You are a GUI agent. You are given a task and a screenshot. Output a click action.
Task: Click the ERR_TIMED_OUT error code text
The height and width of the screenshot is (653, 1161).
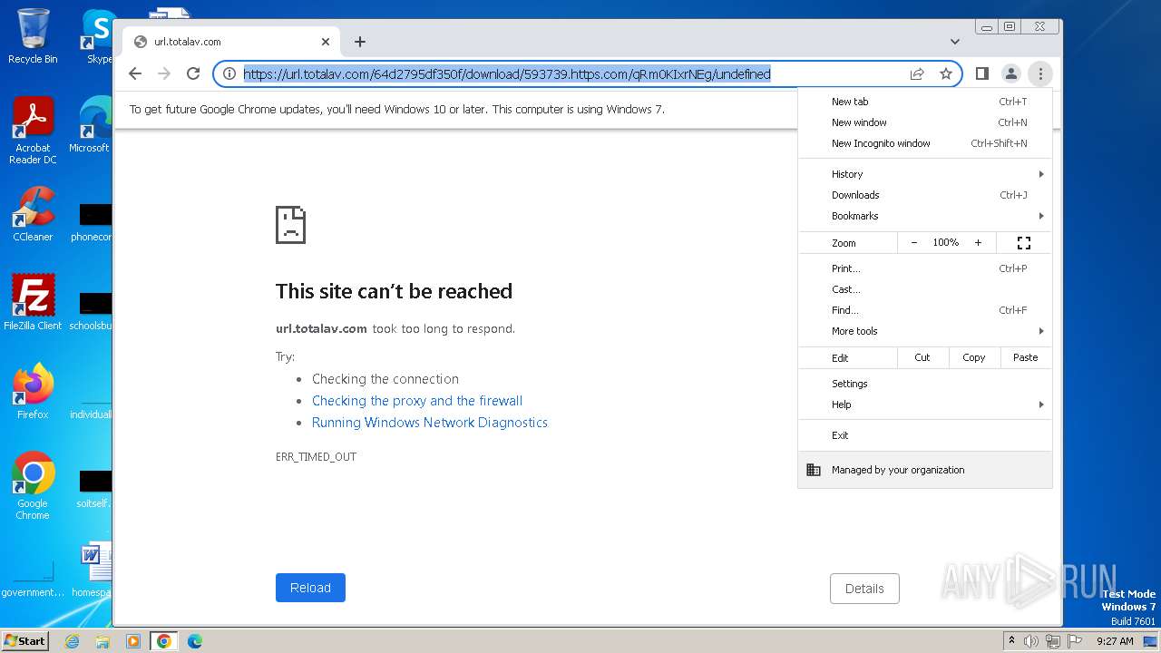pyautogui.click(x=316, y=457)
